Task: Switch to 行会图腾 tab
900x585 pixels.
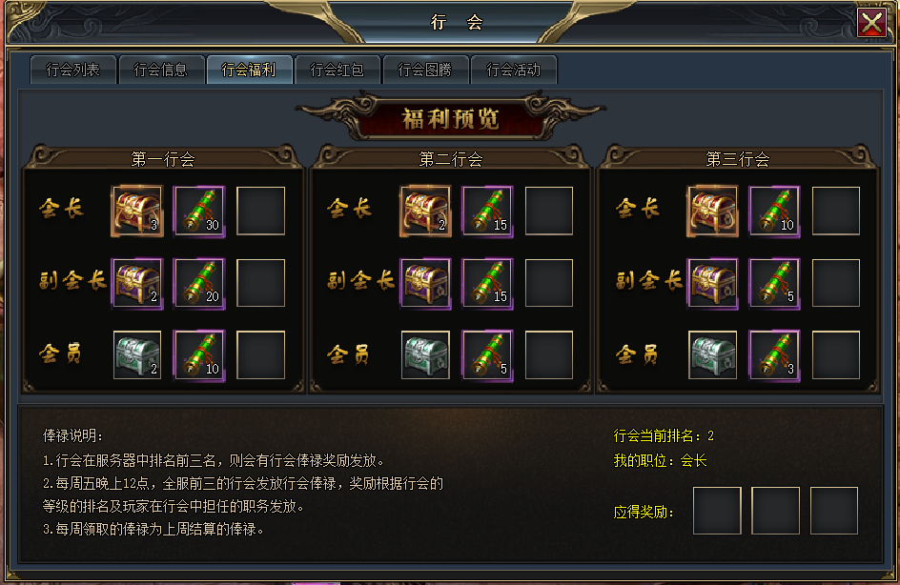Action: [x=425, y=70]
